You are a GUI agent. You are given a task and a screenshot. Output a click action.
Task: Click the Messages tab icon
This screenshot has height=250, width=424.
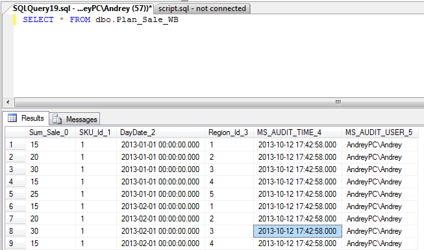(x=57, y=119)
